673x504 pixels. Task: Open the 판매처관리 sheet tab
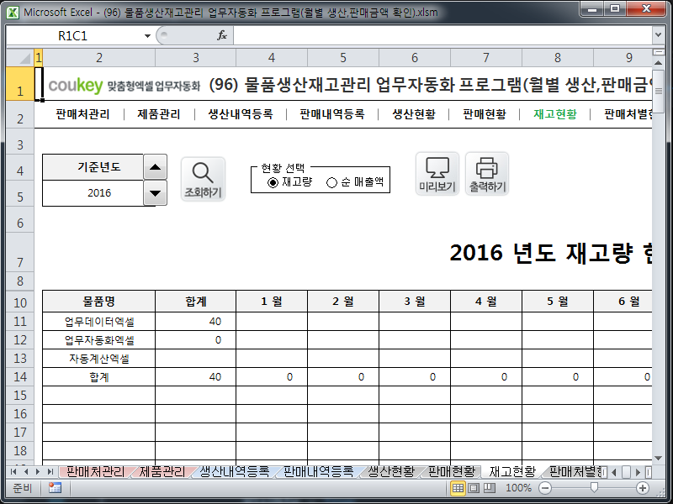tap(95, 472)
